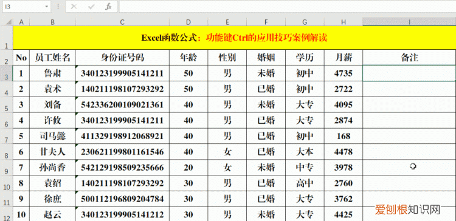Image resolution: width=456 pixels, height=221 pixels.
Task: Select column G header
Action: click(305, 22)
